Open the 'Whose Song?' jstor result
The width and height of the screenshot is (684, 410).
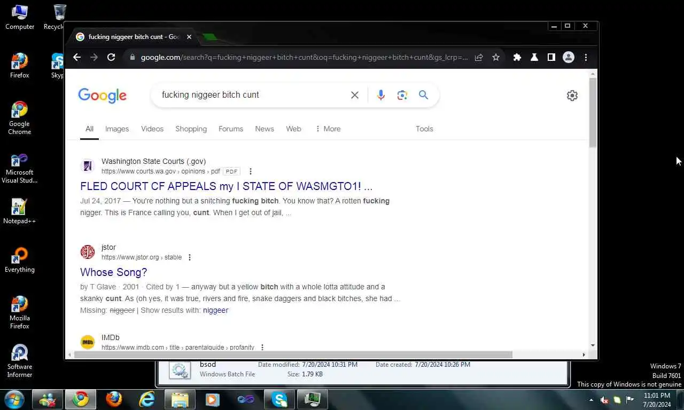pos(113,272)
